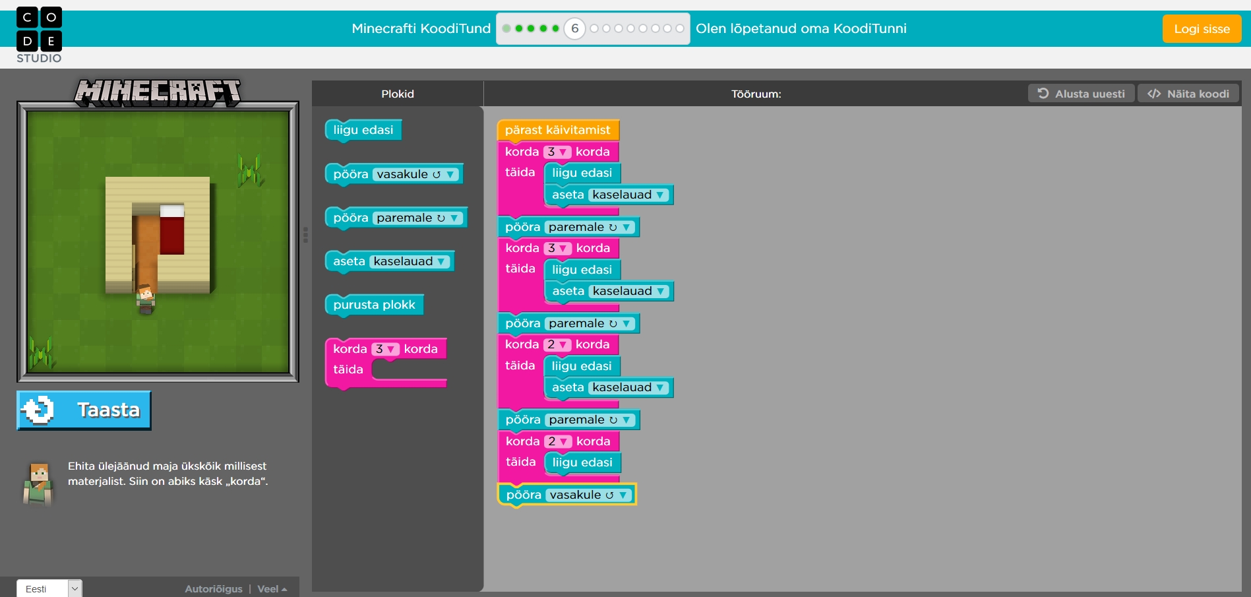Screen dimensions: 1251x597
Task: Click Olen lõpetanud oma KoodiTunni link
Action: [801, 28]
